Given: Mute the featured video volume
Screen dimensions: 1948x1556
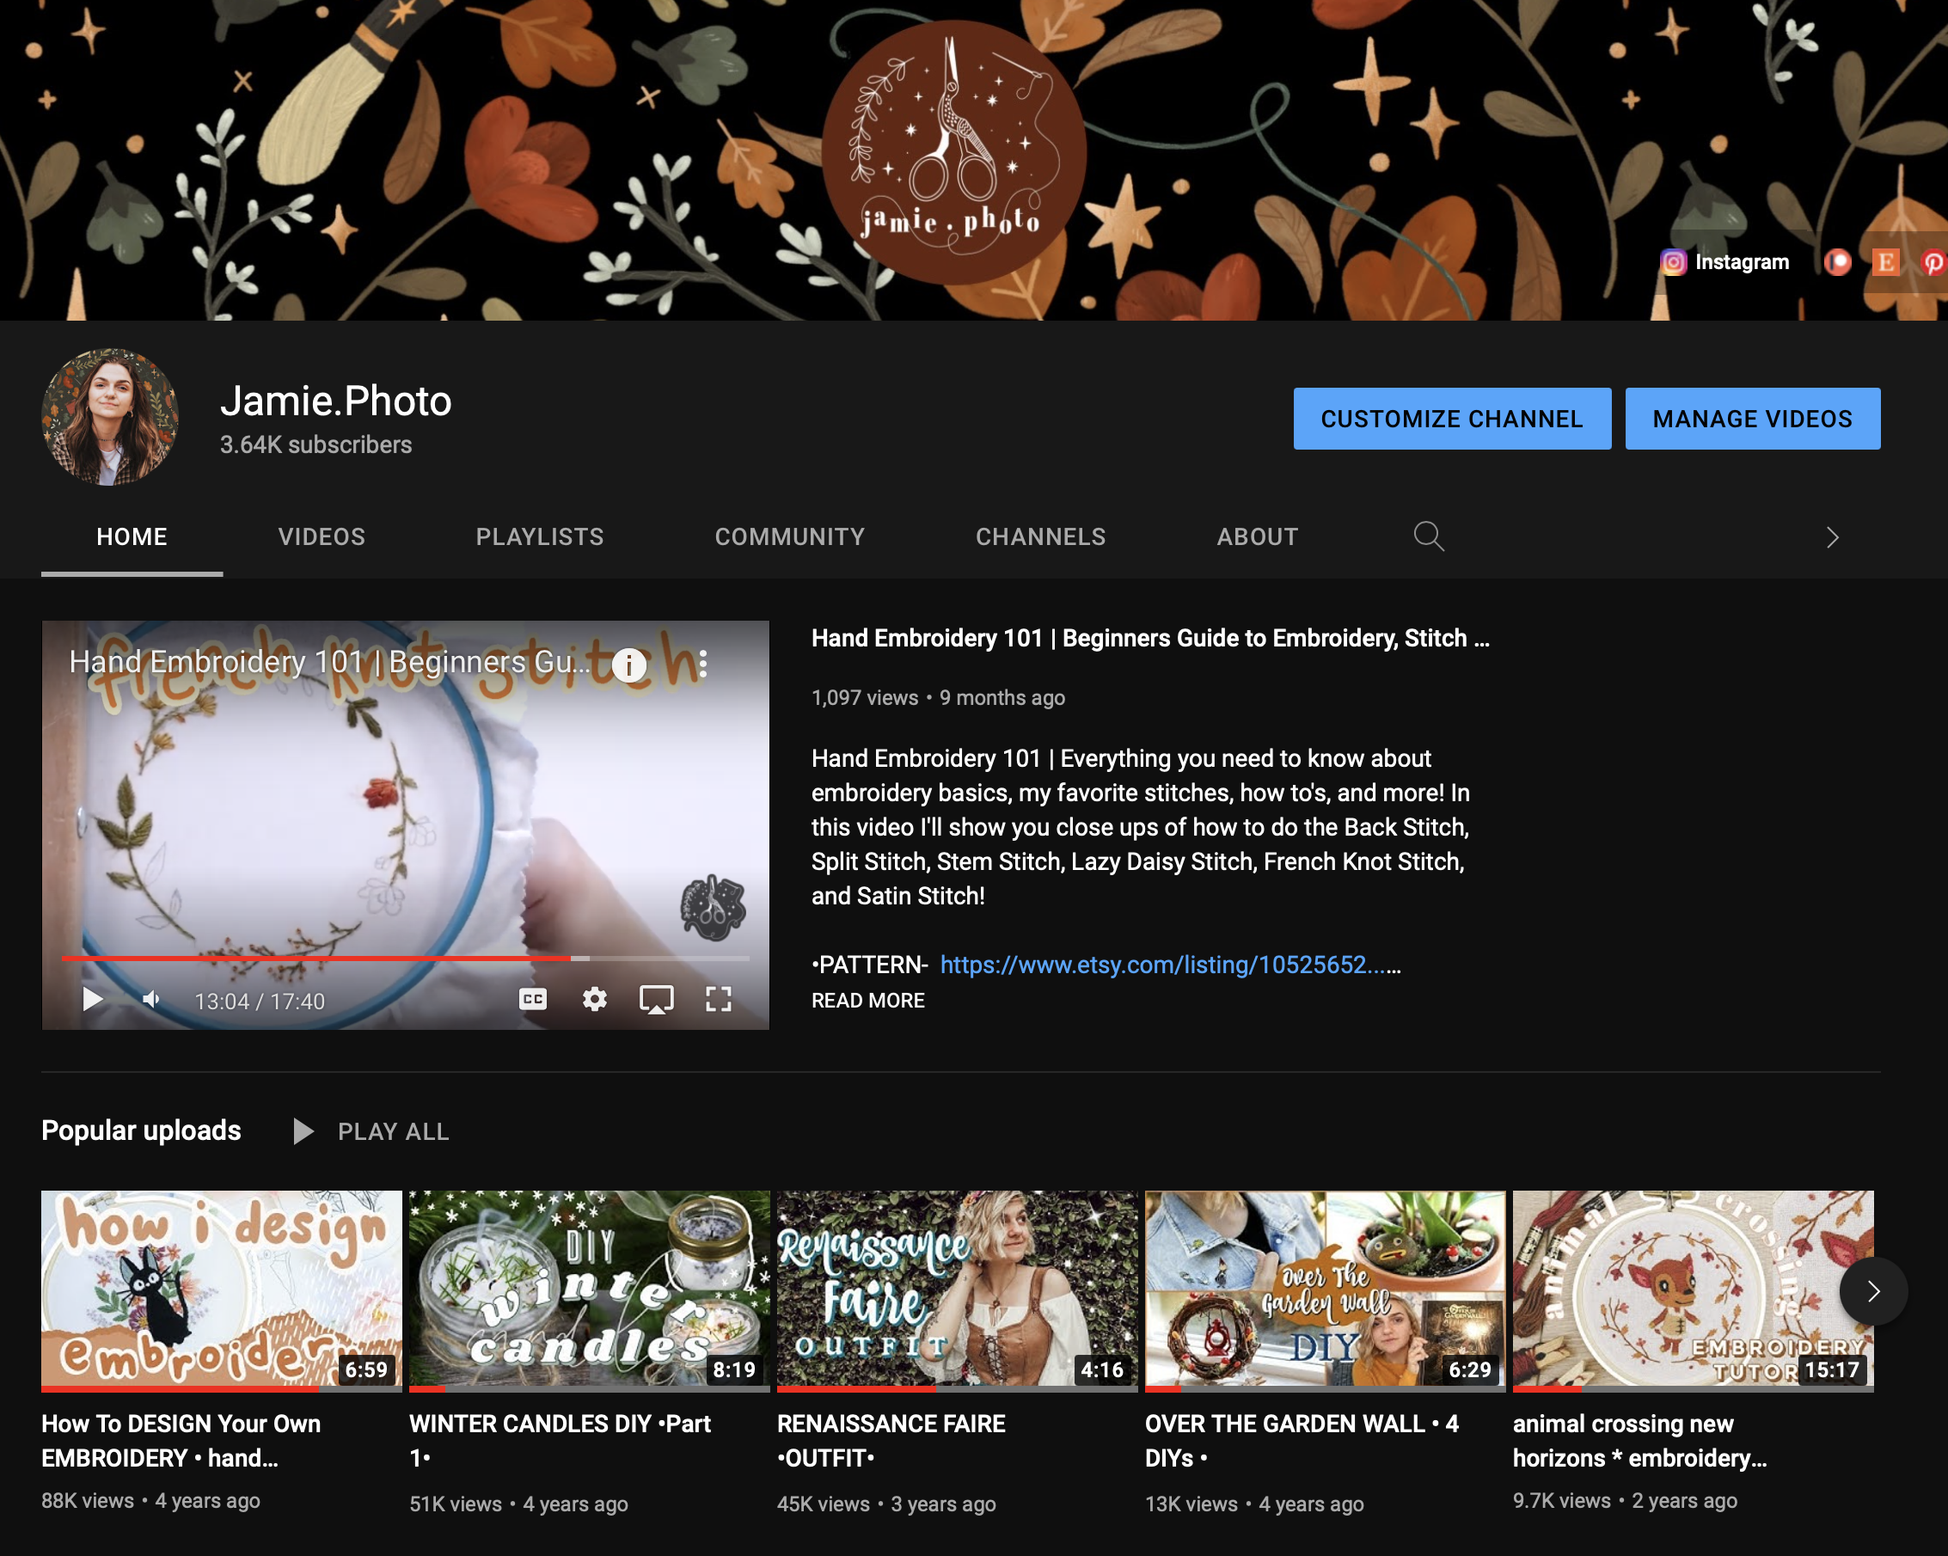Looking at the screenshot, I should coord(152,1000).
